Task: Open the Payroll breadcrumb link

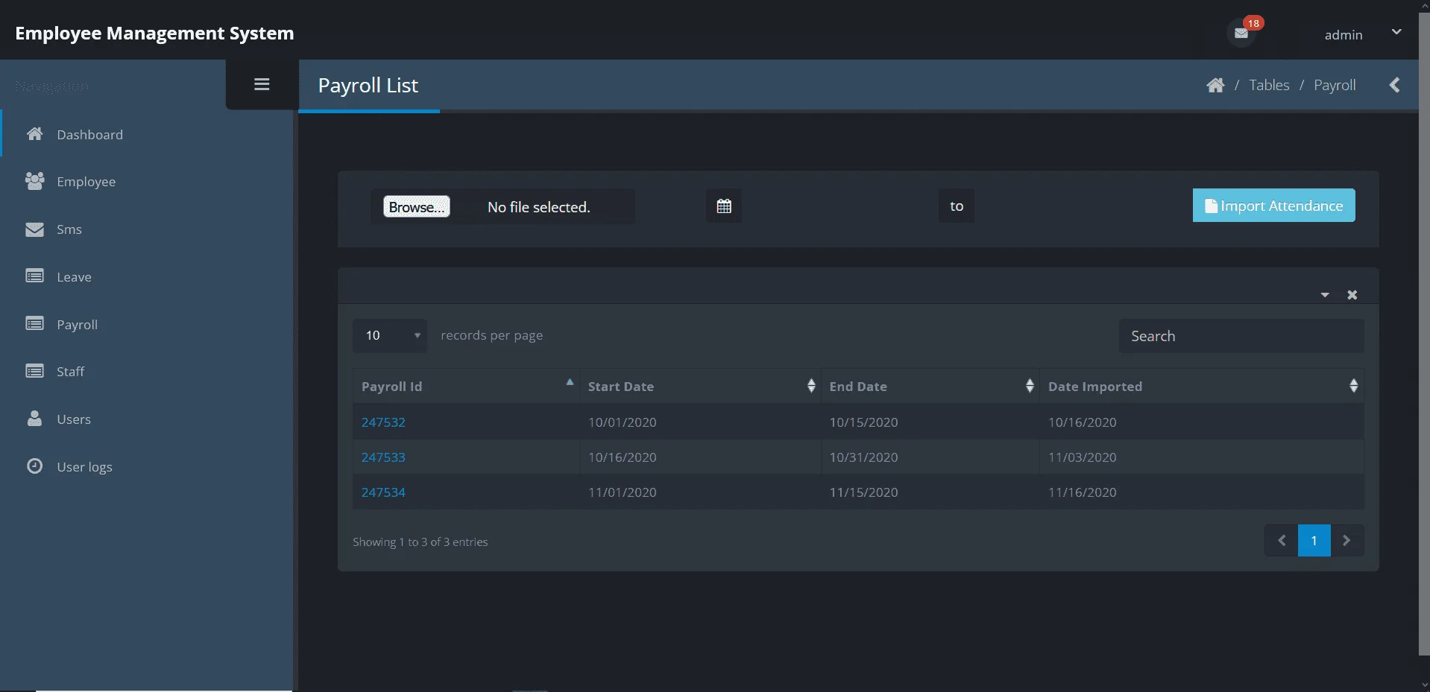Action: coord(1335,85)
